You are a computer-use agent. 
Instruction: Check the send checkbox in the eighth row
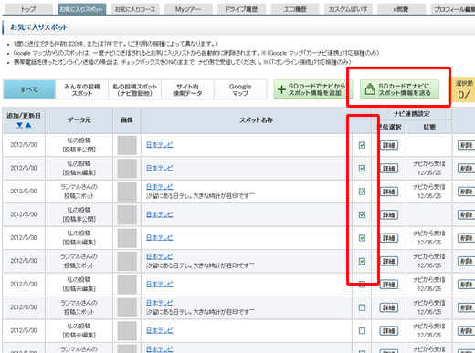coord(362,307)
